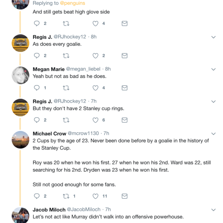Image resolution: width=223 pixels, height=223 pixels.
Task: Open more options for Megan Marie's tweet
Action: pos(213,70)
